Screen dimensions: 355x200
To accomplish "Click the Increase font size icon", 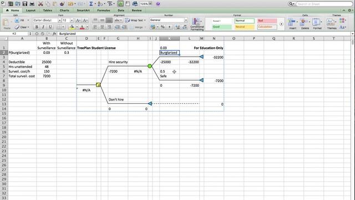I will (78, 21).
